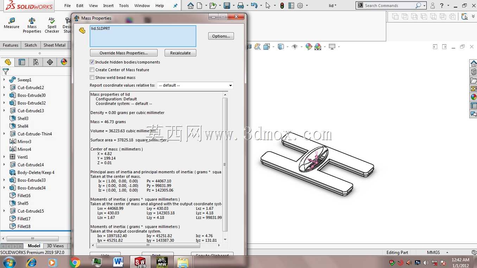Undo the last action
This screenshot has height=268, width=477.
[254, 6]
